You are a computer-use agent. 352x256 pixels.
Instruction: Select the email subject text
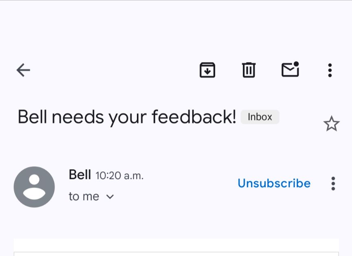click(x=126, y=117)
